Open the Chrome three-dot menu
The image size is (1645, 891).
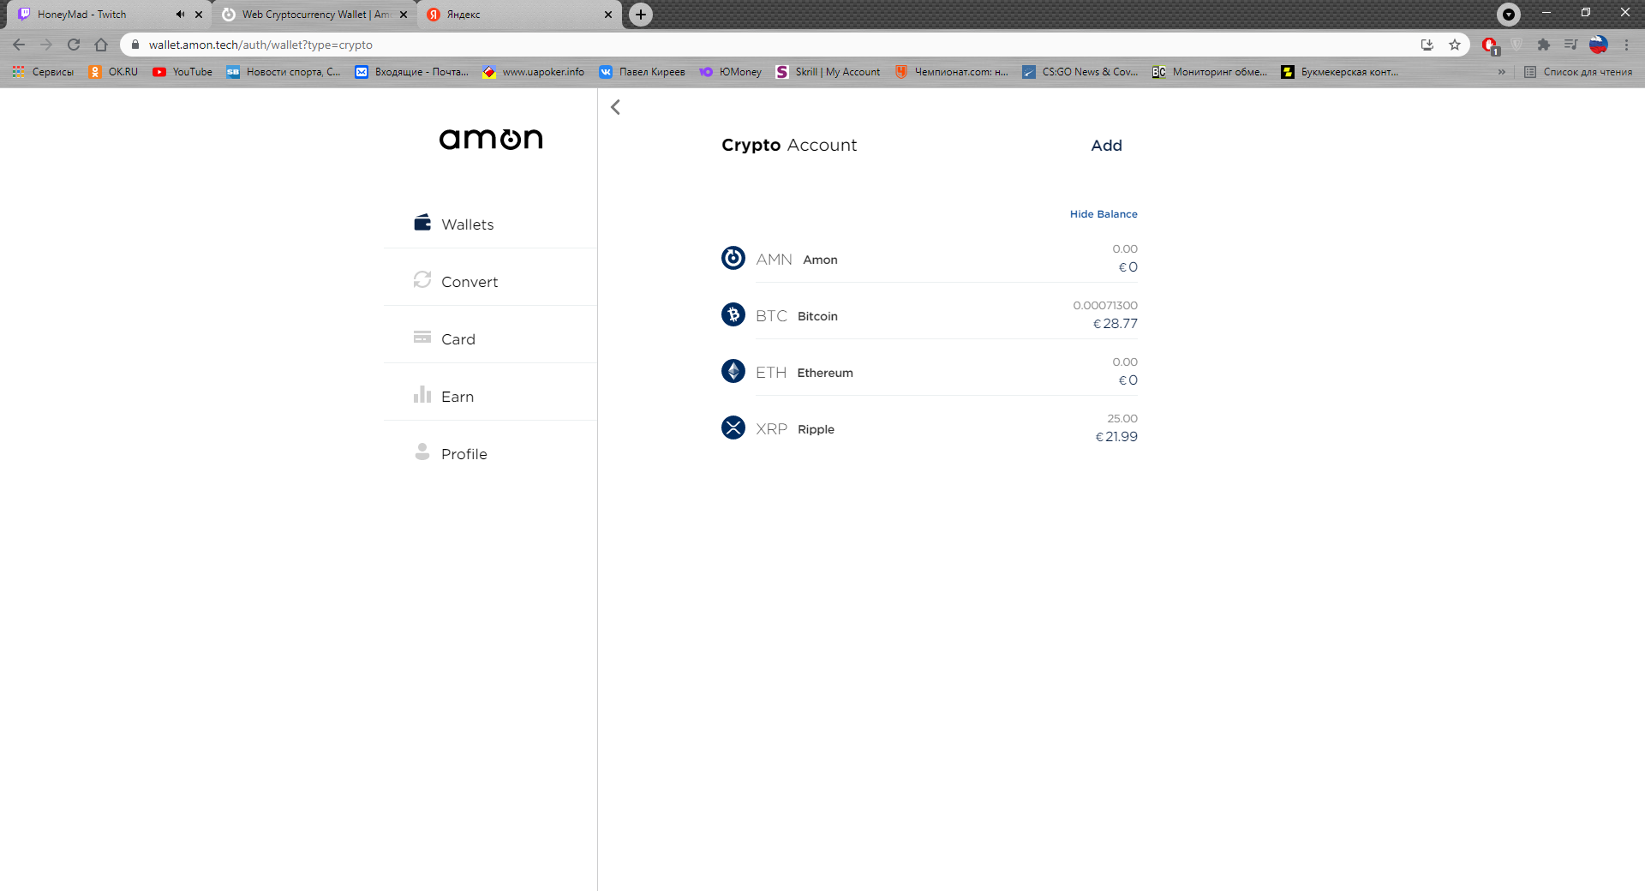click(1626, 45)
